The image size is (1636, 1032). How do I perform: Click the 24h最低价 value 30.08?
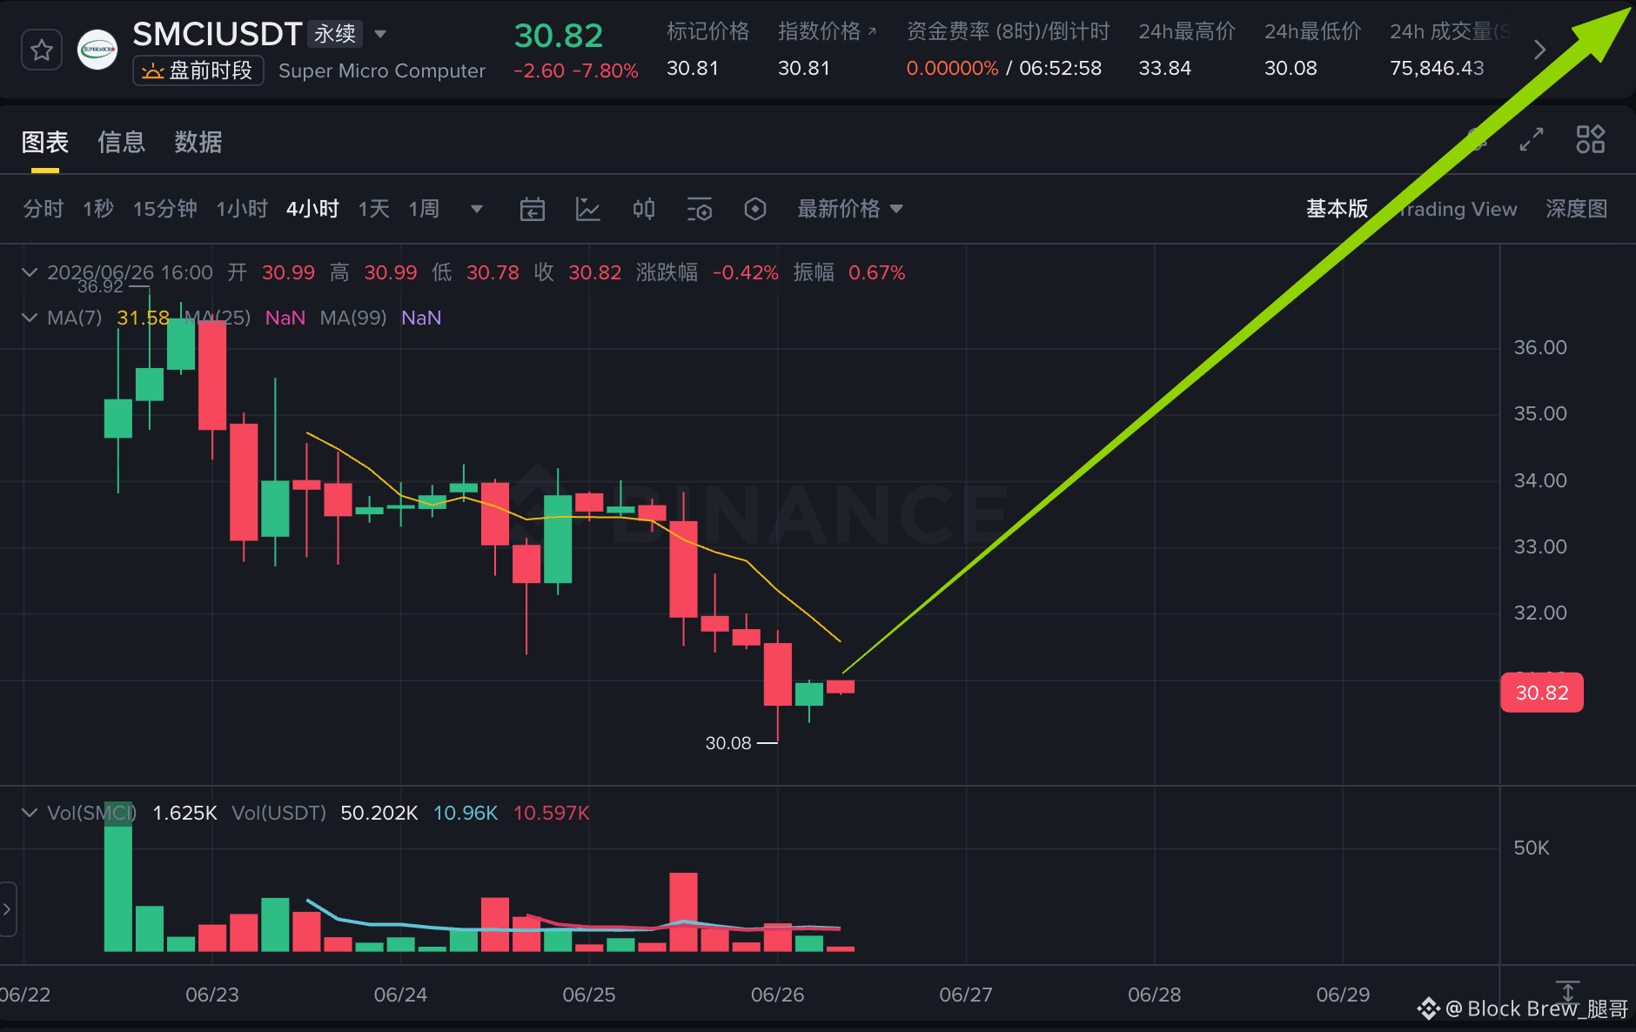tap(1291, 68)
